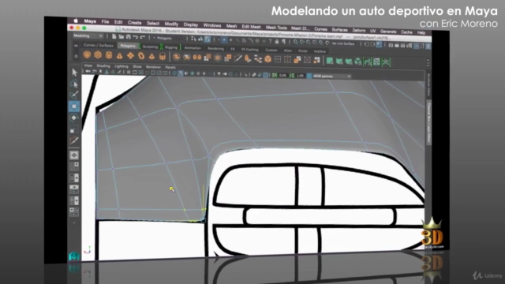This screenshot has height=284, width=505.
Task: Select the Paint Selection tool
Action: point(74,95)
